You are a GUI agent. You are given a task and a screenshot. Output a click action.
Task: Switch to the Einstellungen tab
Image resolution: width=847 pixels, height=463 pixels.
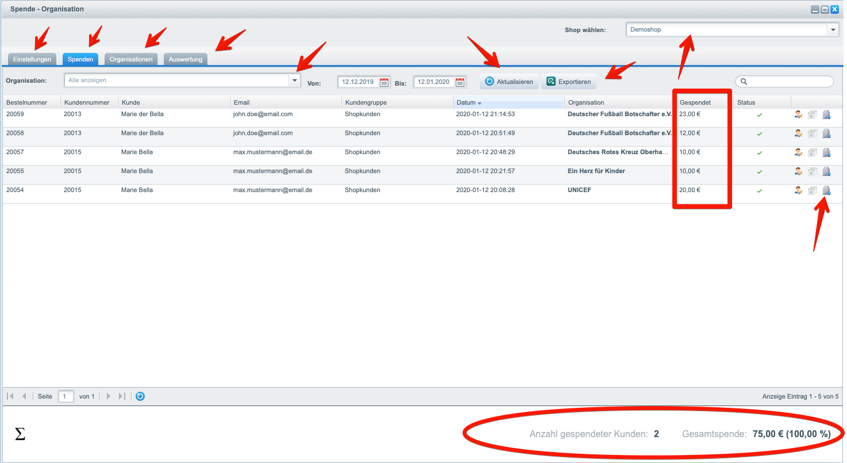point(33,59)
